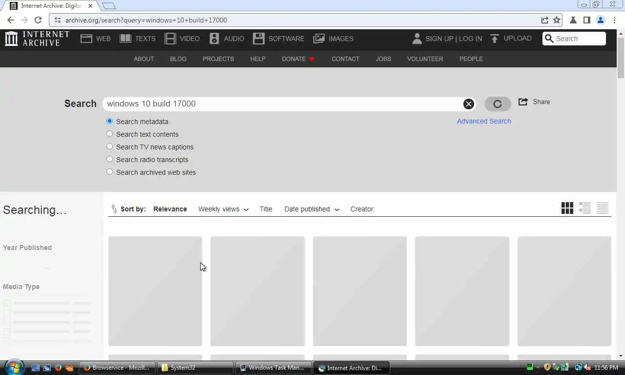Open the Software section floppy disk icon
The image size is (625, 375).
pos(259,39)
